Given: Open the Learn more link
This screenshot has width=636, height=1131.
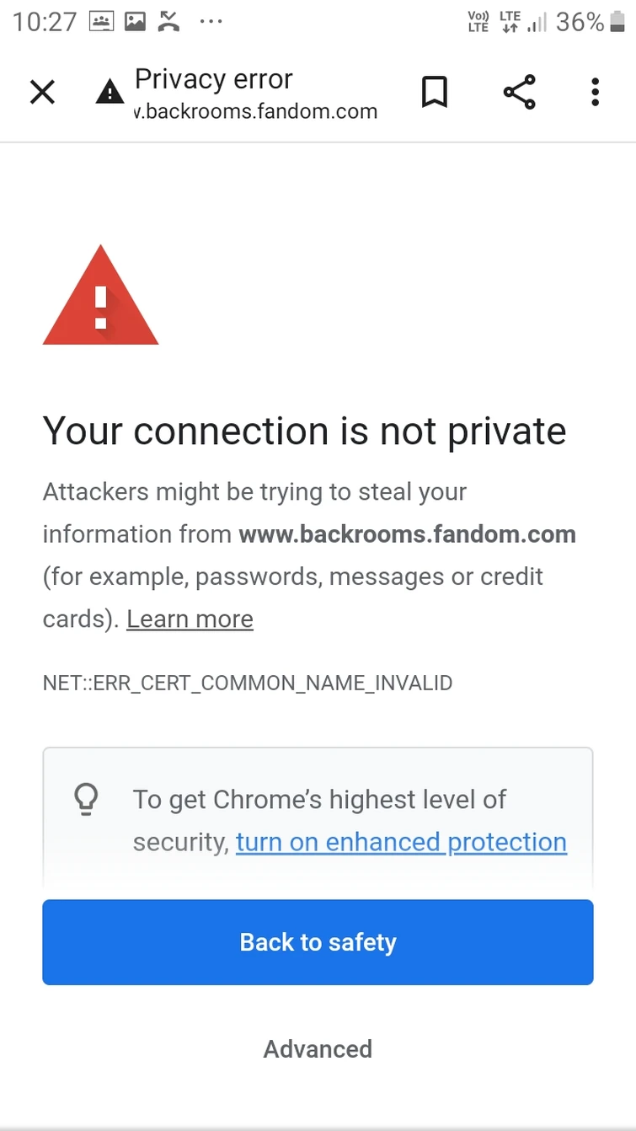Looking at the screenshot, I should [189, 619].
